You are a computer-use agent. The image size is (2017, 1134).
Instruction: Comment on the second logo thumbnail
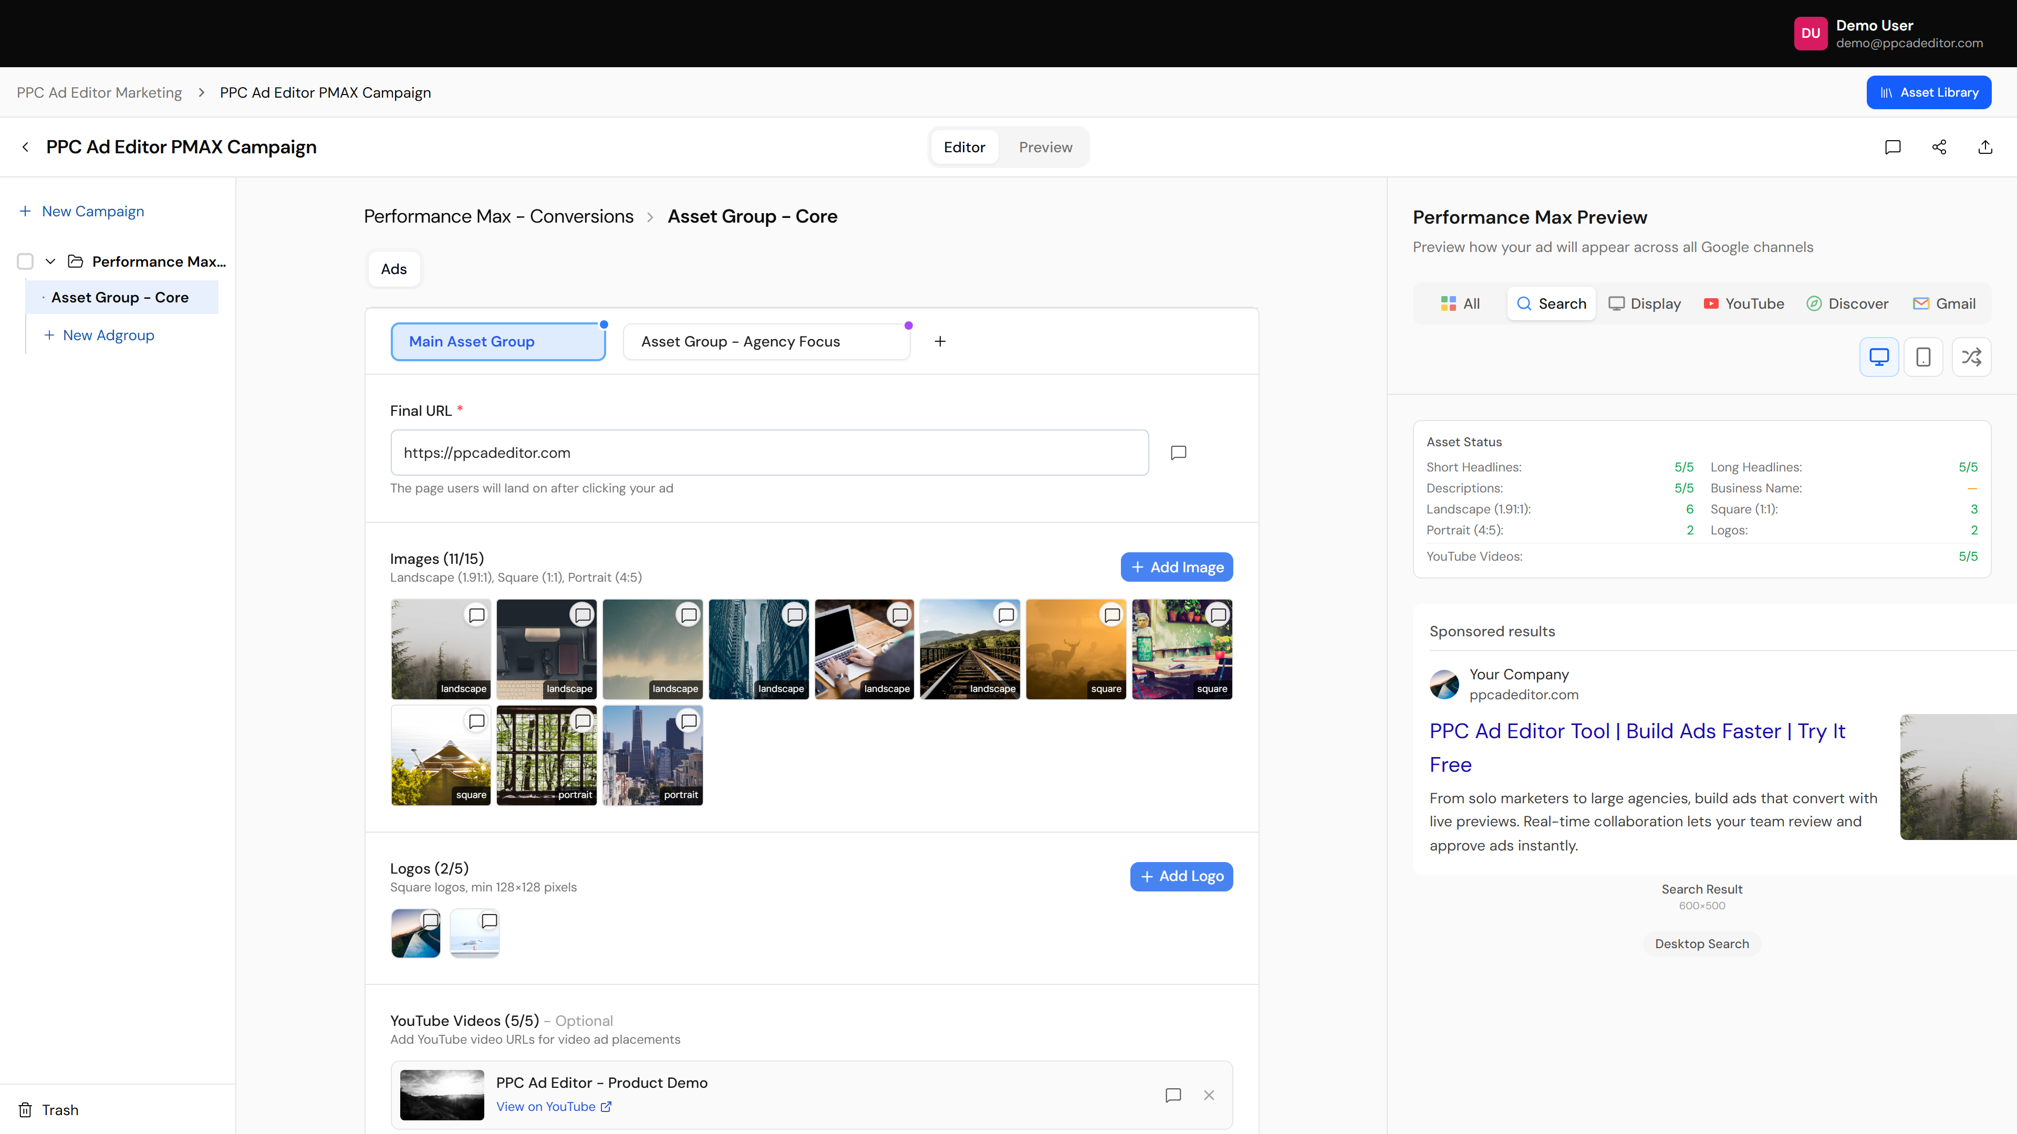490,920
